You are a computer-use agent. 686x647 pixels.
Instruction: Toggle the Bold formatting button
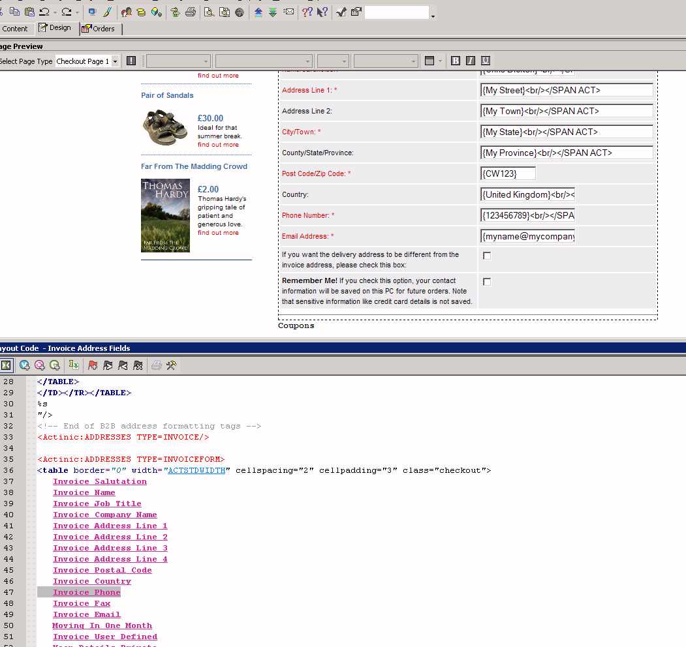click(x=456, y=61)
